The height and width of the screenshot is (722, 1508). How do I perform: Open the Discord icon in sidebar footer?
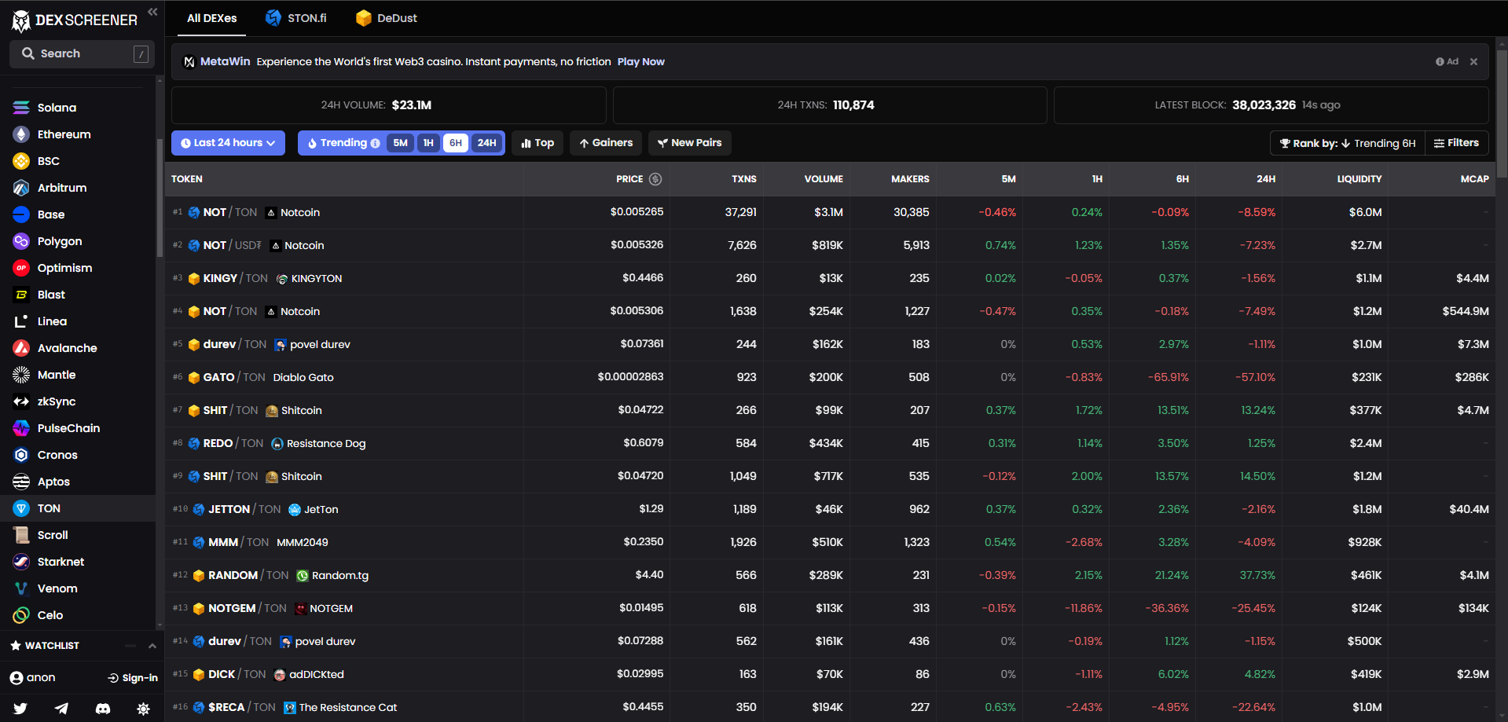point(102,709)
